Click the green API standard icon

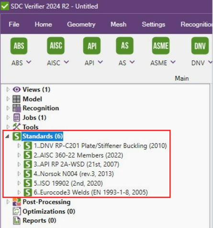point(92,46)
